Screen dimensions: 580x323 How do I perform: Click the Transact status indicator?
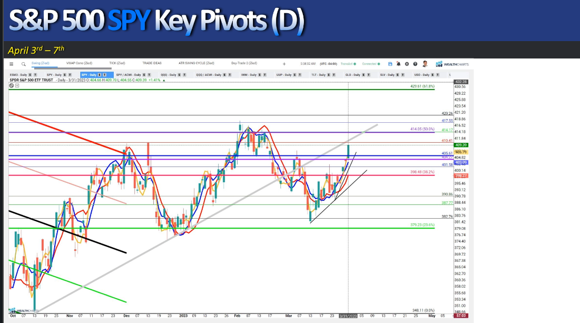pyautogui.click(x=348, y=64)
